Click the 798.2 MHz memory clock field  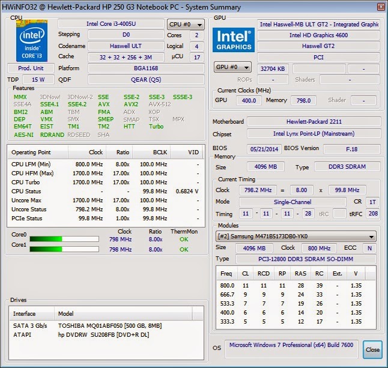coord(258,190)
